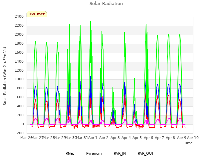Click the Apr 8 x-axis tick label

pyautogui.click(x=170, y=138)
